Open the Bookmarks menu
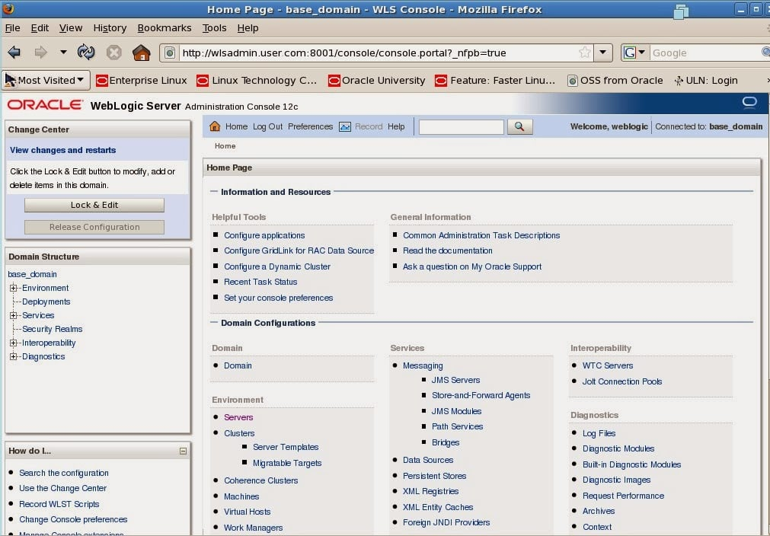 point(165,27)
